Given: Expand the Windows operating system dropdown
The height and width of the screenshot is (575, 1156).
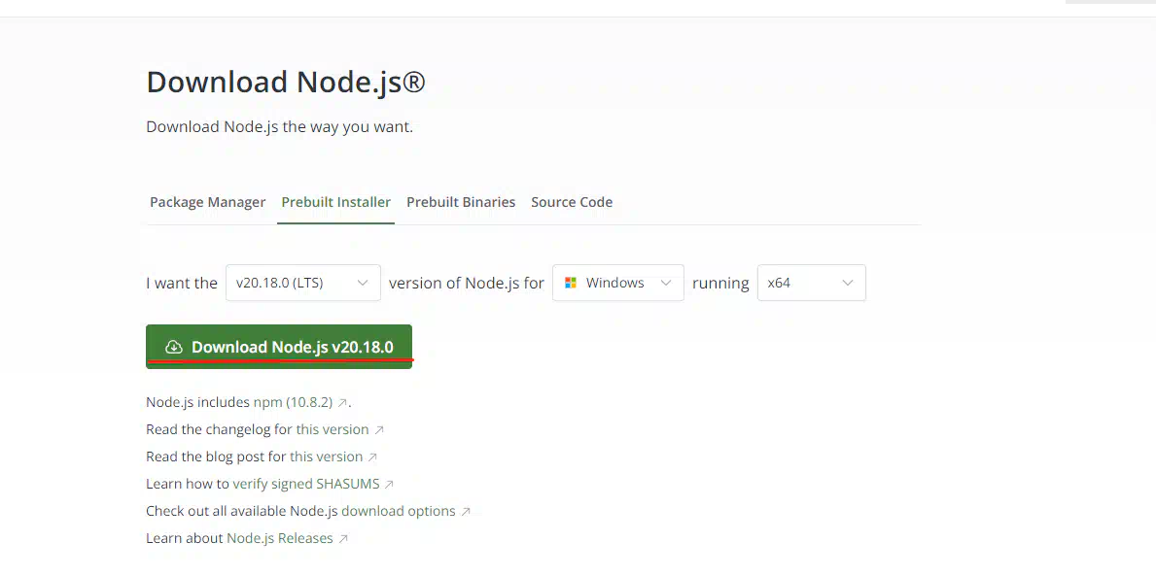Looking at the screenshot, I should (617, 283).
